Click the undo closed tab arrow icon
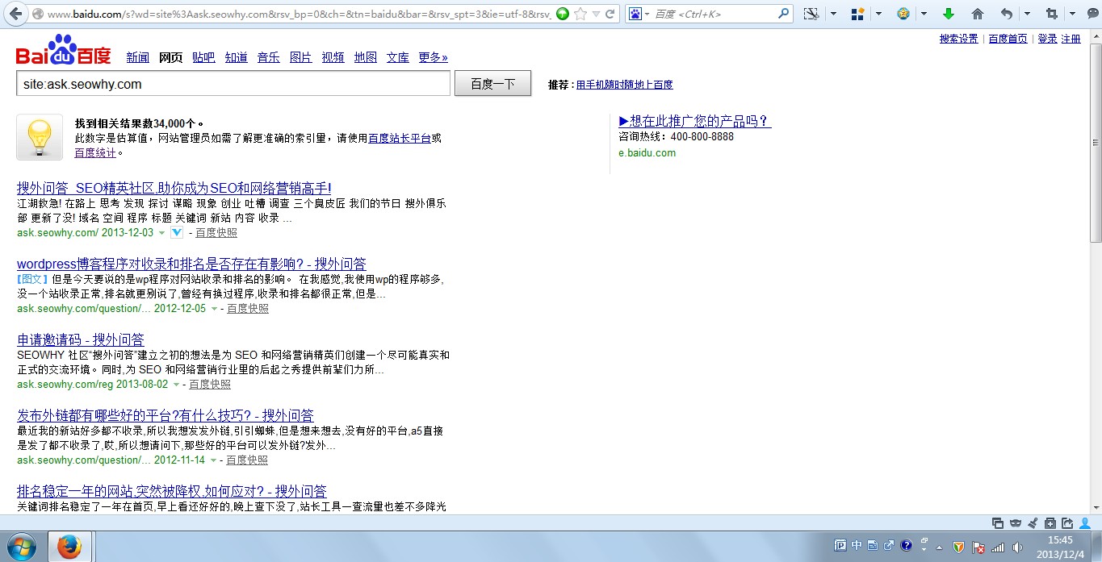Image resolution: width=1102 pixels, height=562 pixels. [1006, 14]
